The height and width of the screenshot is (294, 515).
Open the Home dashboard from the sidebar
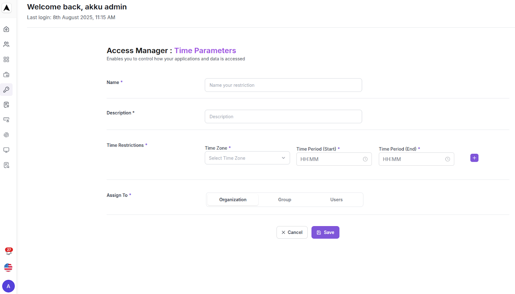pos(6,29)
